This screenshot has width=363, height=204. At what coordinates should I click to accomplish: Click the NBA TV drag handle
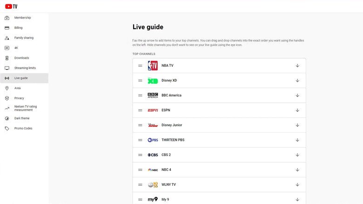point(140,66)
